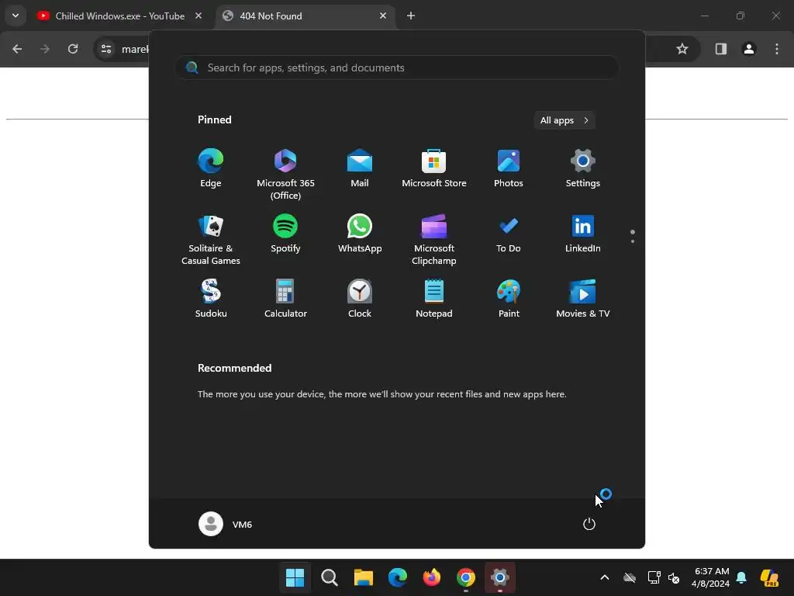794x596 pixels.
Task: Switch to Chrome on the taskbar
Action: coord(466,577)
